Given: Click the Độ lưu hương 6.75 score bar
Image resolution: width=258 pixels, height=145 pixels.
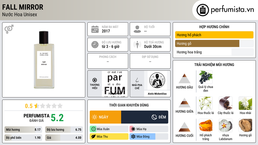Looking at the screenshot, I should click(64, 130).
